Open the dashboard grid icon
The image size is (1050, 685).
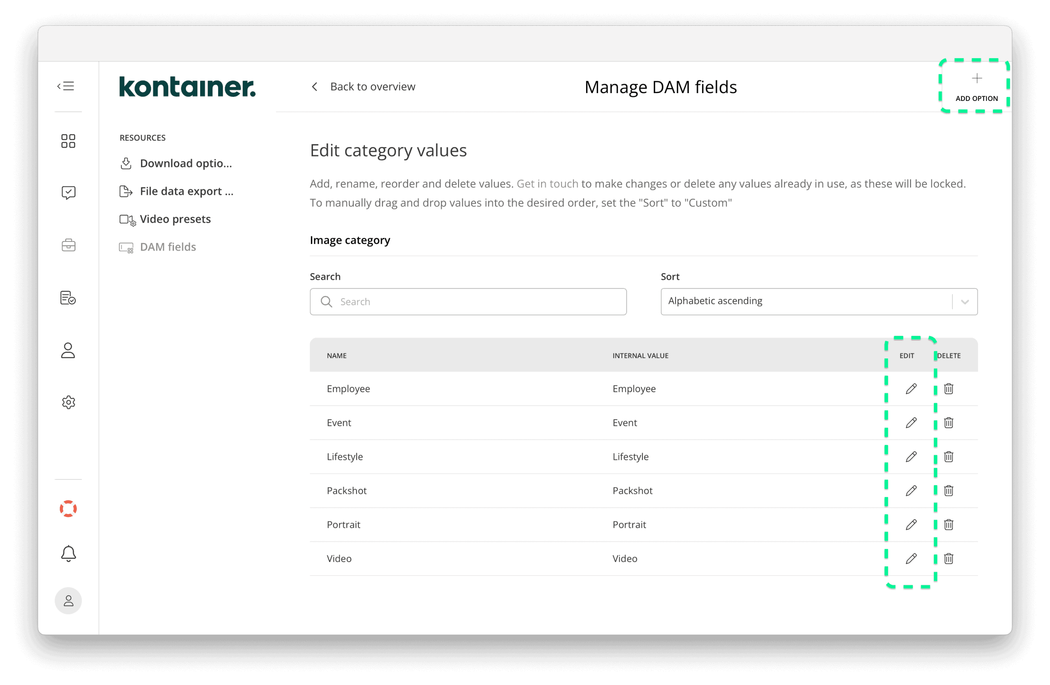point(68,141)
